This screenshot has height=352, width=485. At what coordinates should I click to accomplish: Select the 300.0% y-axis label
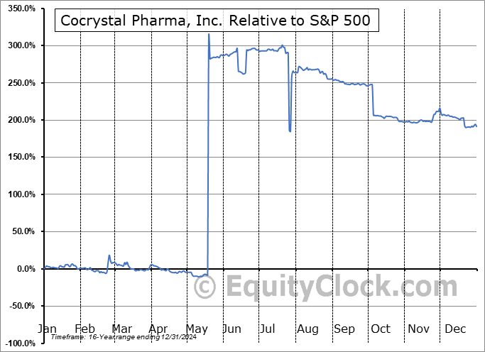click(20, 45)
